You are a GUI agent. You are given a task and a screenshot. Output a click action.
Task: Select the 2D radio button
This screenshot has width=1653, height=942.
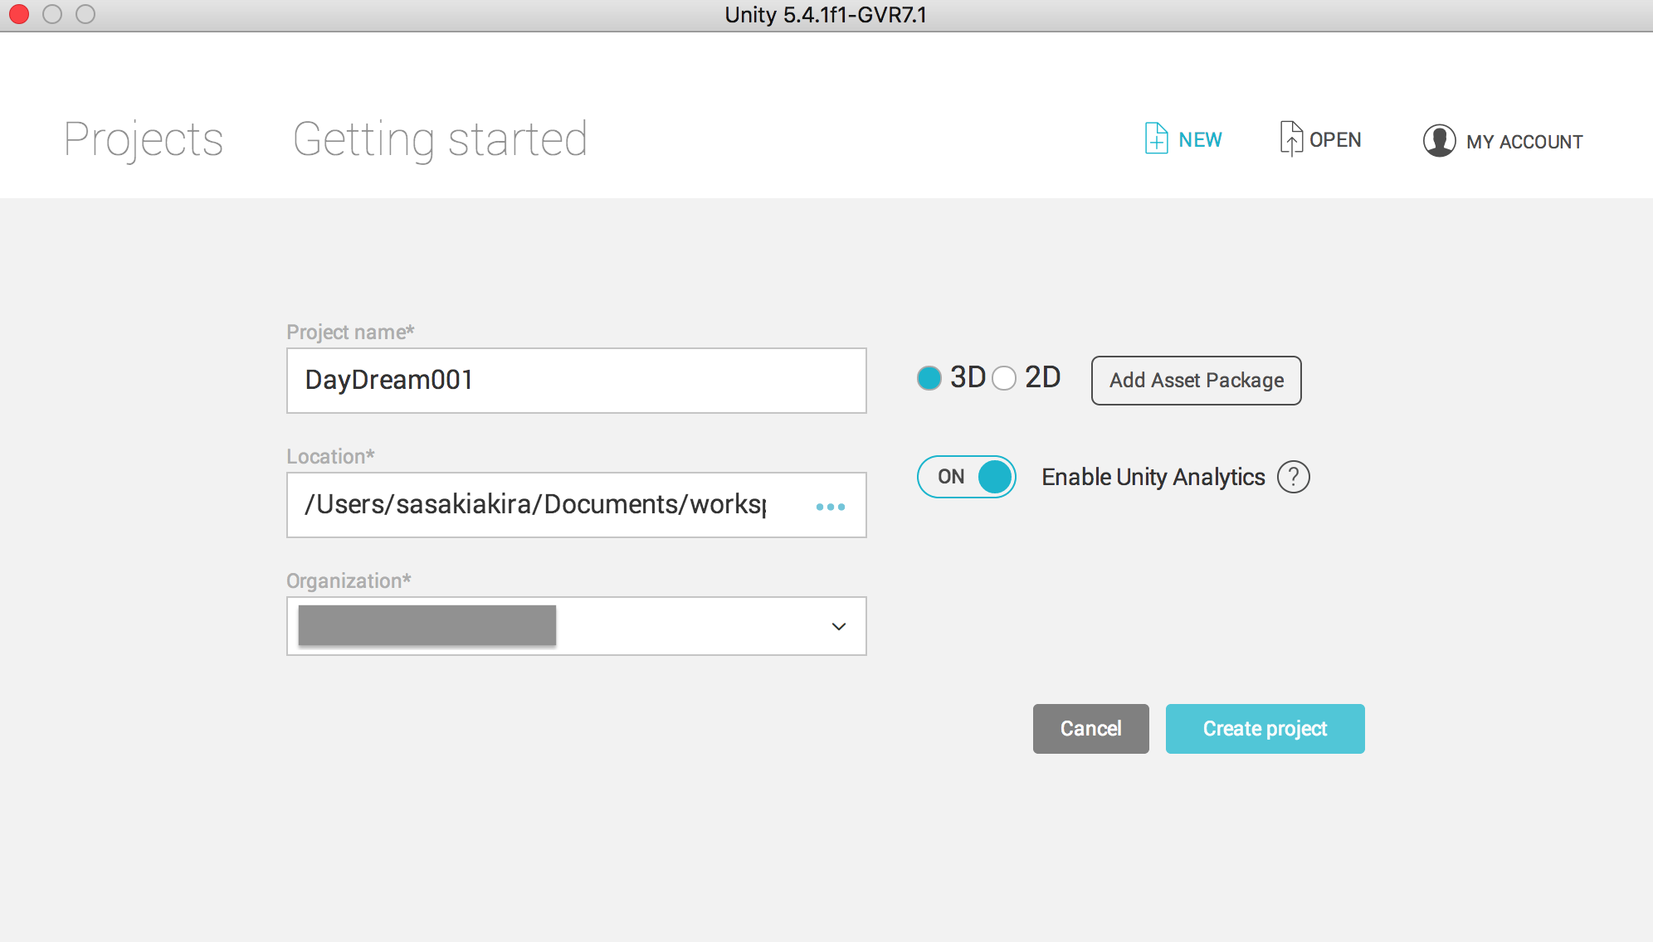coord(1003,379)
